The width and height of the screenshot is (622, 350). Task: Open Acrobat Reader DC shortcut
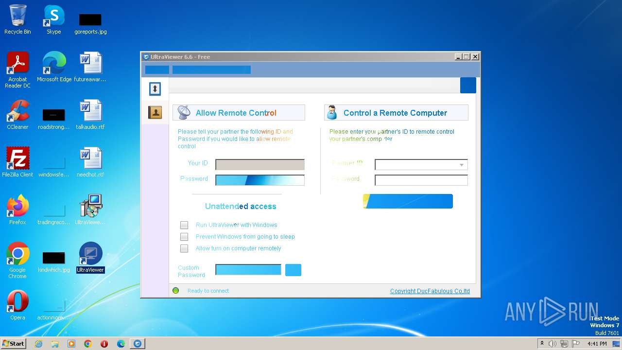(17, 70)
